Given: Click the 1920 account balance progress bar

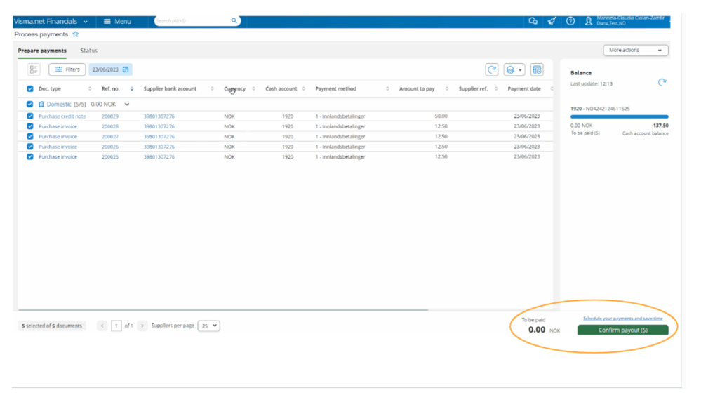Looking at the screenshot, I should click(x=619, y=116).
